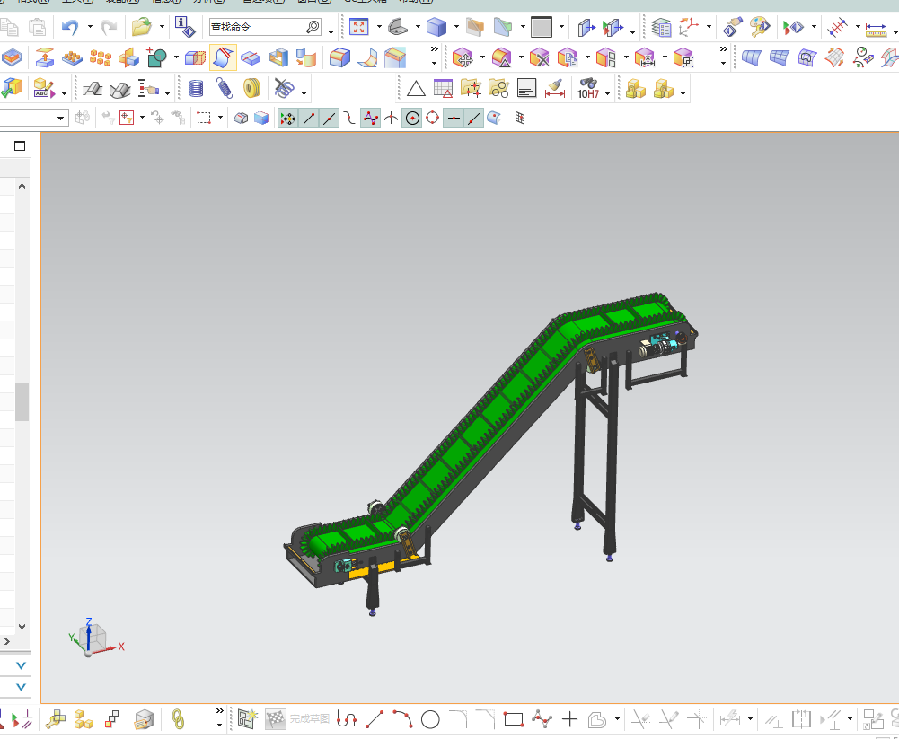899x739 pixels.
Task: Select the Delete Face icon with X
Action: click(539, 57)
